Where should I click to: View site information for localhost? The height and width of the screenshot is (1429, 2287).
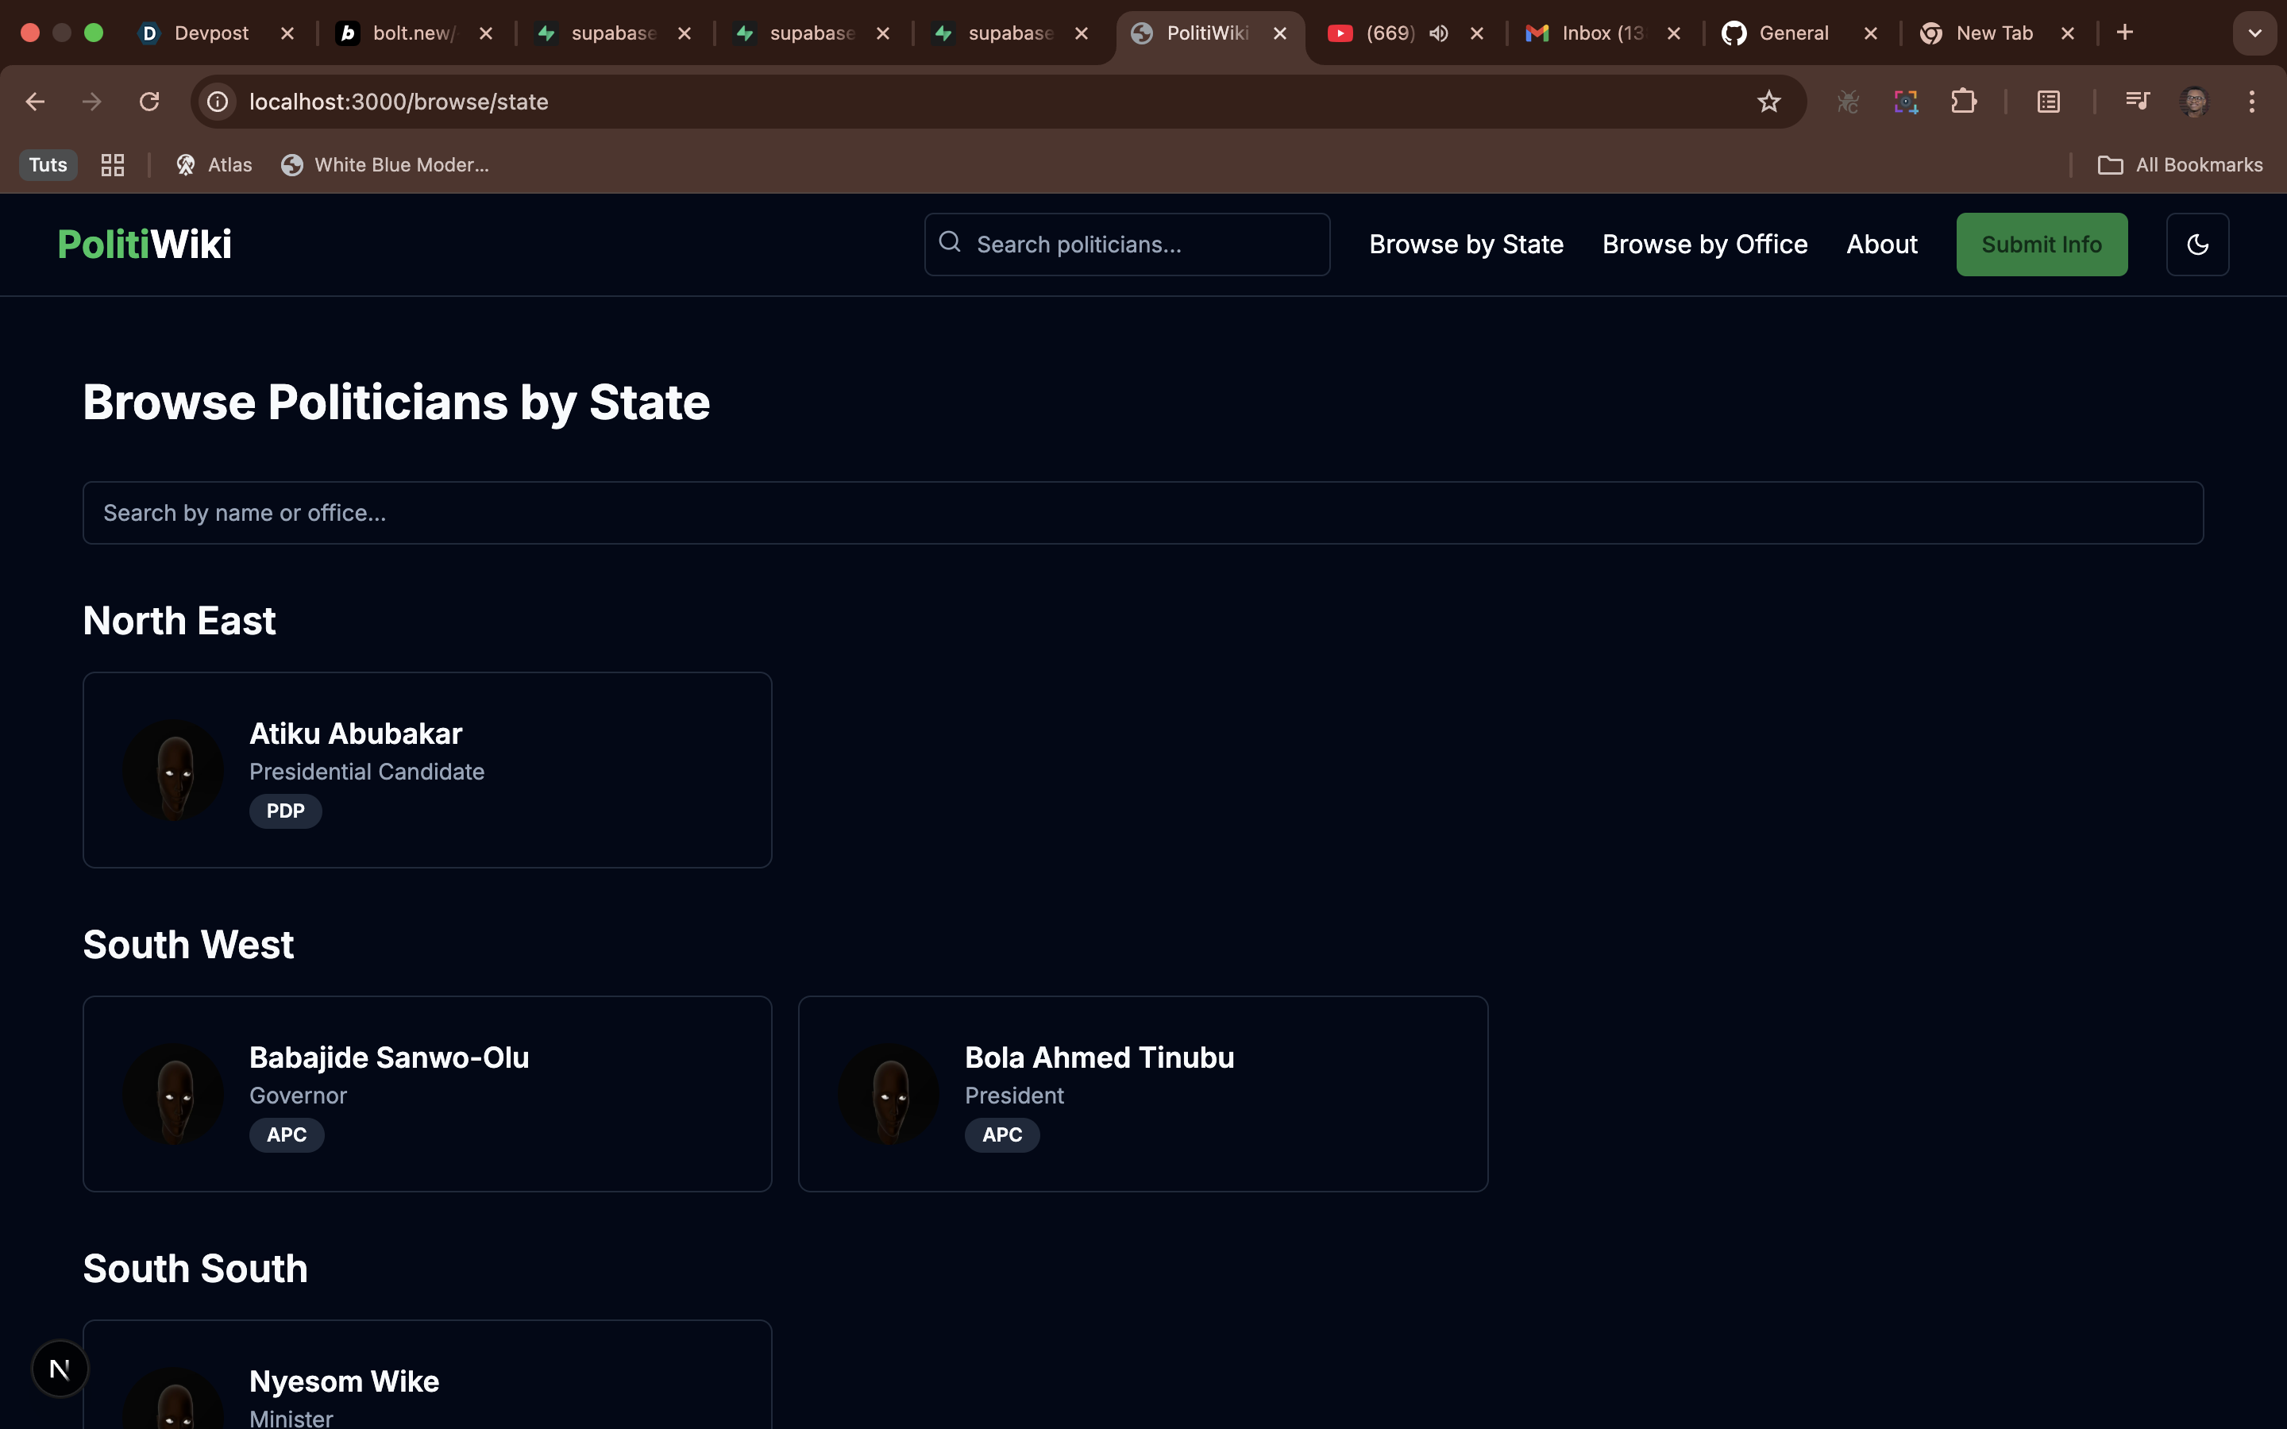(x=218, y=101)
